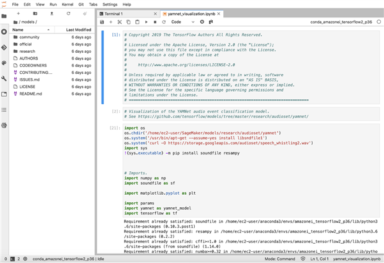Select the CONTRIBUTING markdown file
The width and height of the screenshot is (384, 263).
point(52,73)
